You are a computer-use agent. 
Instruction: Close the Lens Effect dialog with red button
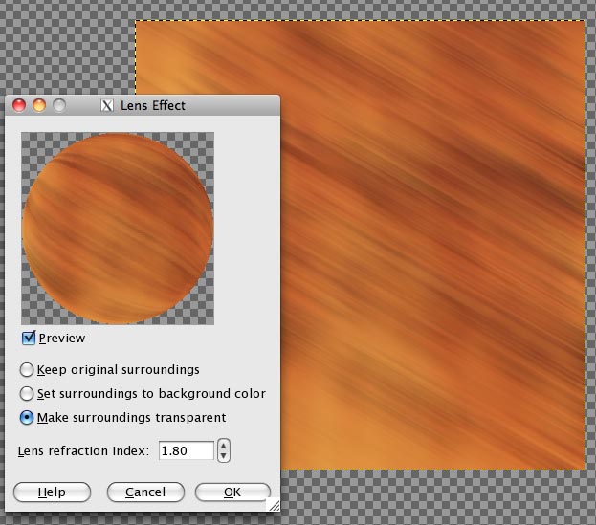(19, 105)
